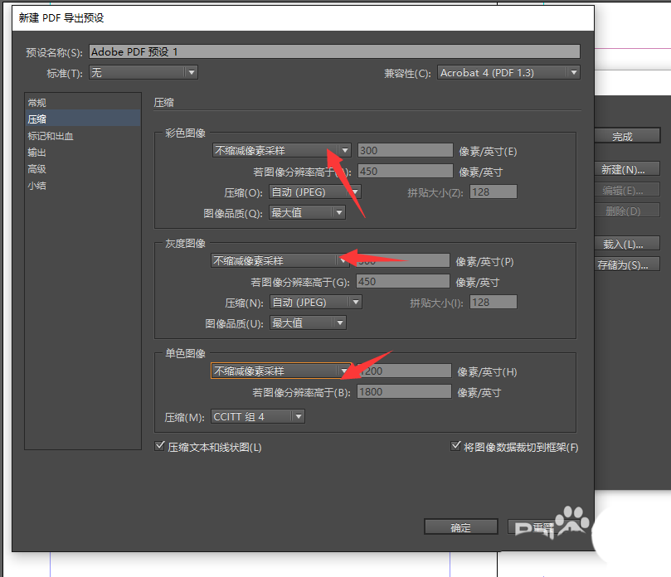Click 编辑(E)... in the background presets window
671x577 pixels.
[627, 190]
